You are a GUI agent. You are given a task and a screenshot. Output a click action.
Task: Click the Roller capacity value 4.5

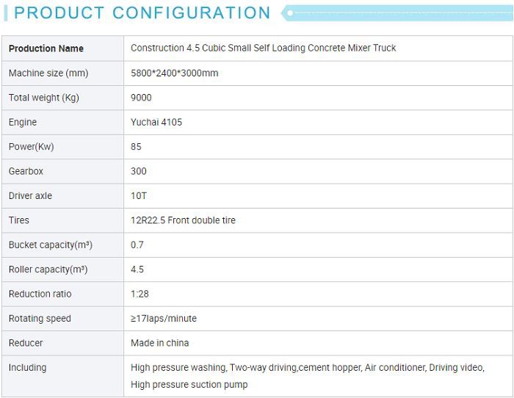137,269
